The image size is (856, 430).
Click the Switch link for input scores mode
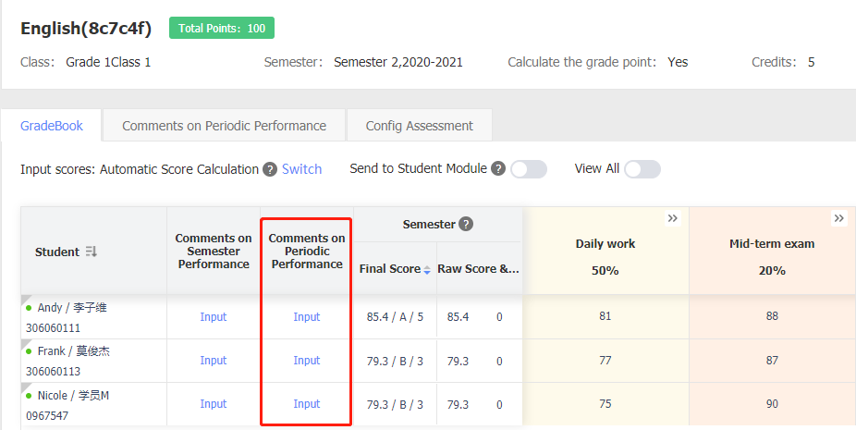(x=302, y=169)
